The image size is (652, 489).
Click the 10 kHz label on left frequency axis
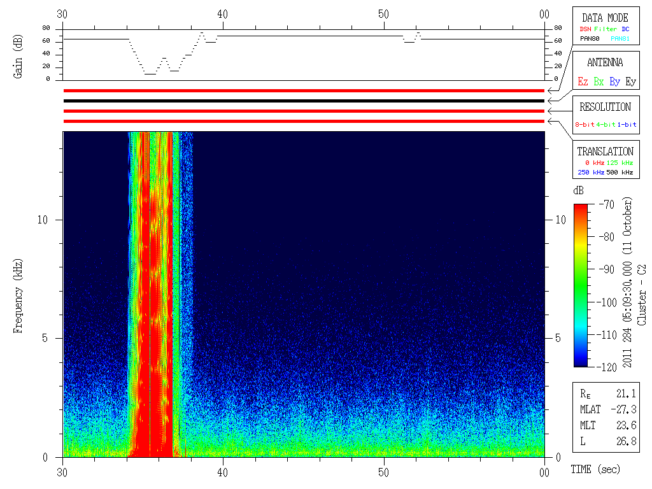pyautogui.click(x=43, y=220)
